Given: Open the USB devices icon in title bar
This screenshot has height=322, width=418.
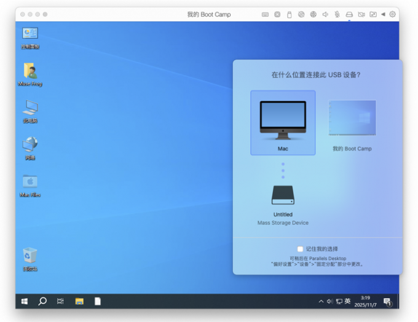Looking at the screenshot, I should (x=290, y=14).
